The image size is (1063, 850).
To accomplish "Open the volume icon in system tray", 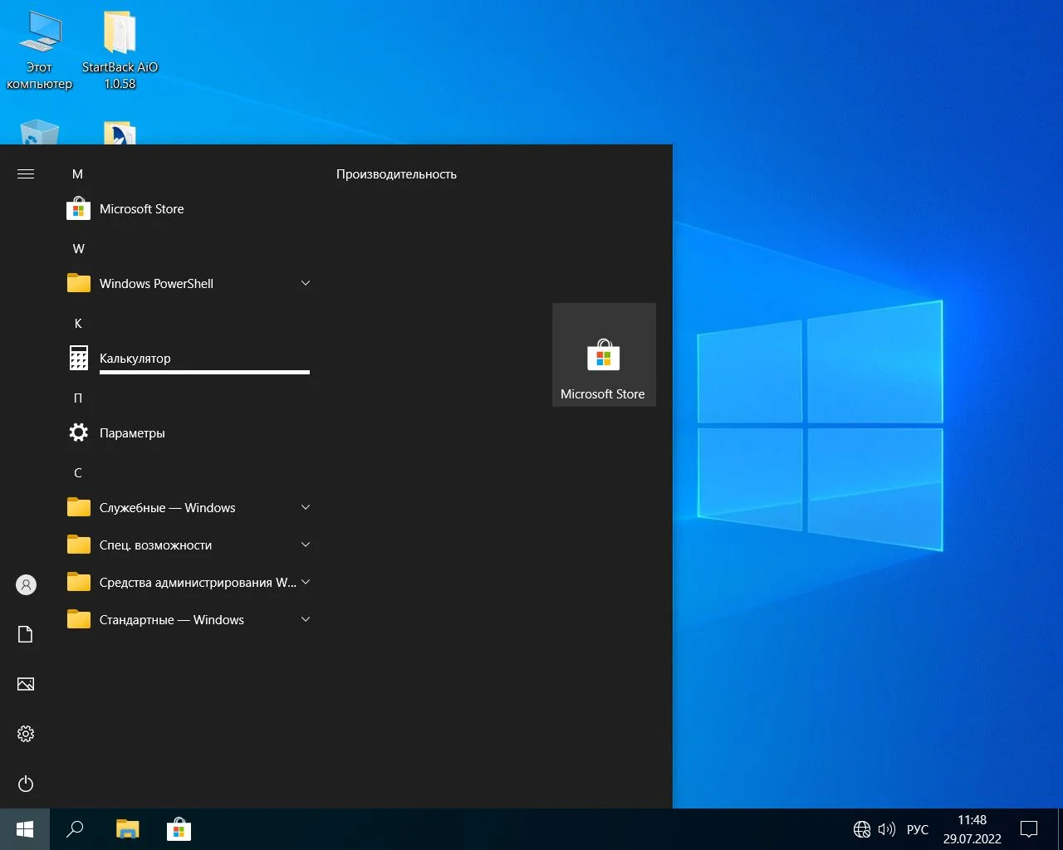I will pyautogui.click(x=887, y=829).
